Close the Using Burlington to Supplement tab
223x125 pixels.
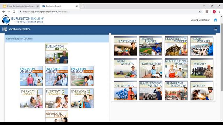point(38,6)
